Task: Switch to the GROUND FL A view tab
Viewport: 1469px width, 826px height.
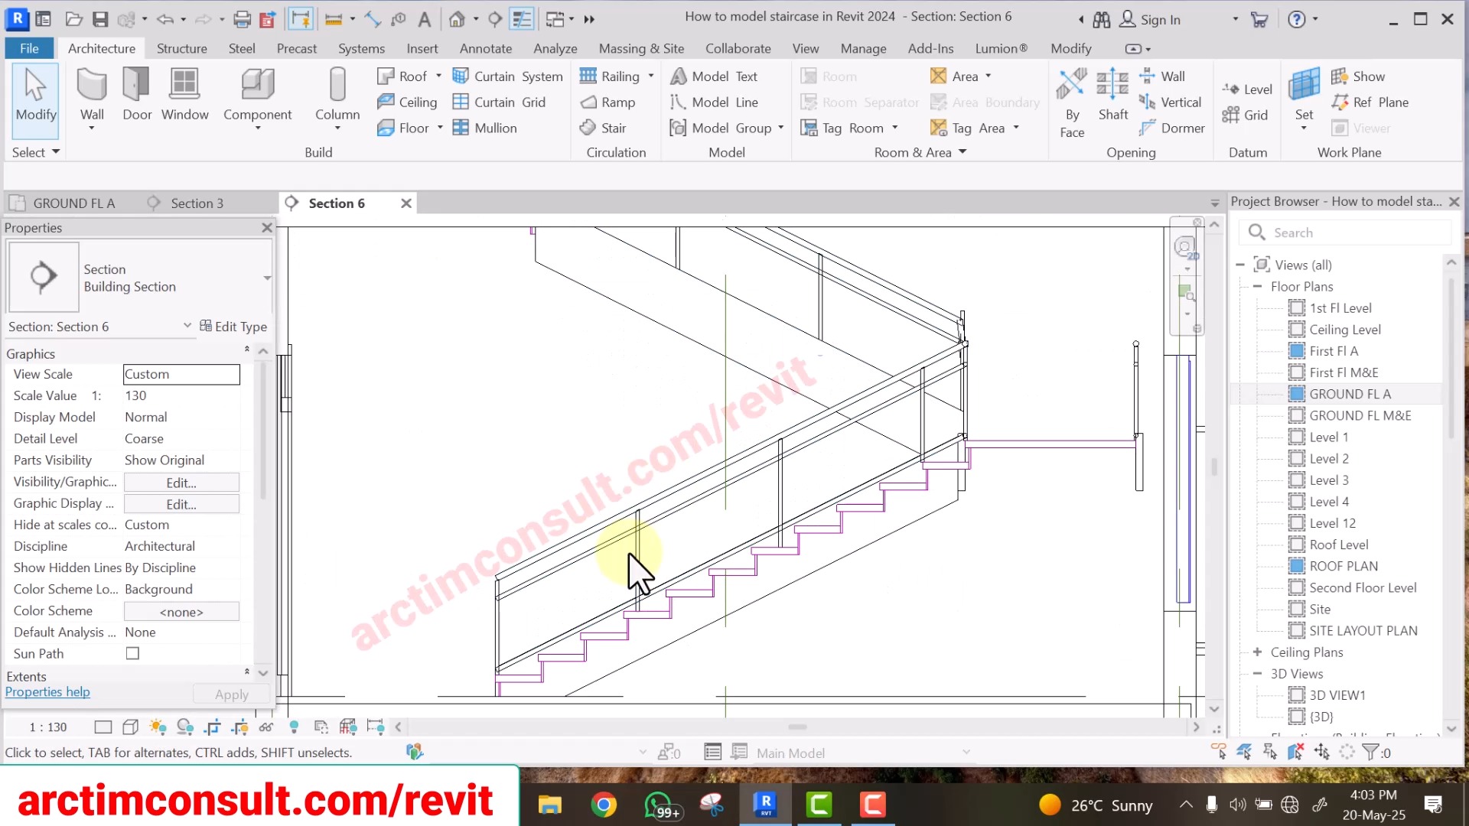Action: (74, 203)
